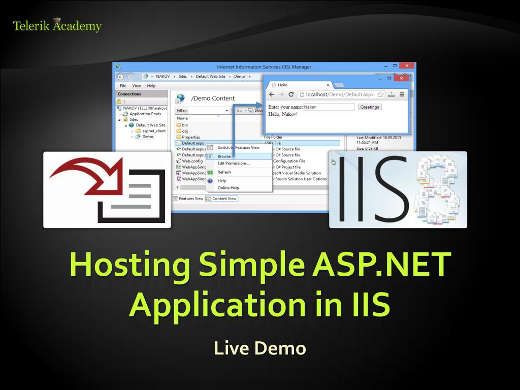
Task: Click the Greetings button
Action: click(370, 107)
